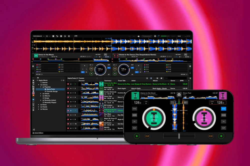Play the left deck on phone
Screen dimensions: 250x166
pos(137,136)
